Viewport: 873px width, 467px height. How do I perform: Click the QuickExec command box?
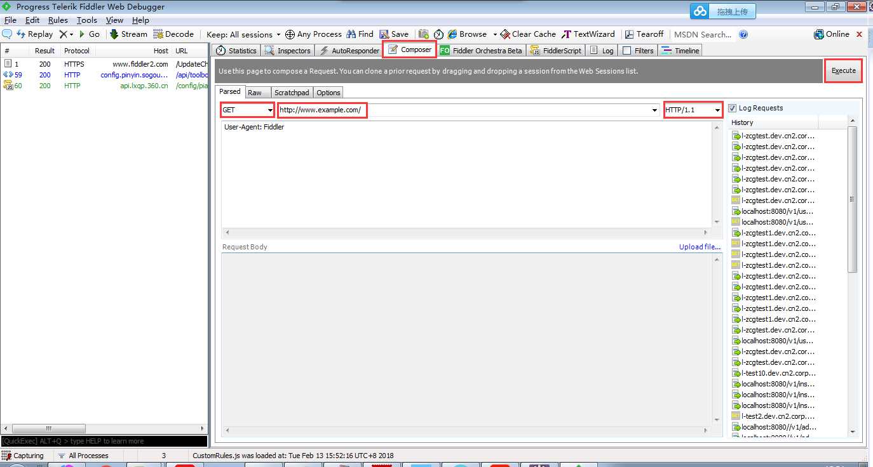[104, 441]
